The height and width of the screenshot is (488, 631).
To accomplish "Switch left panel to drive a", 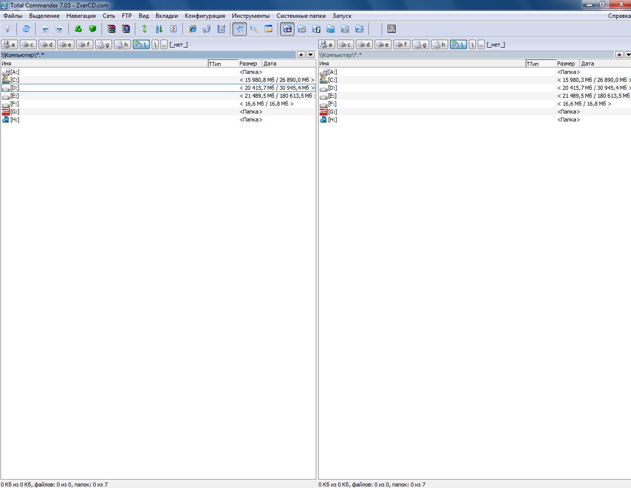I will (9, 45).
